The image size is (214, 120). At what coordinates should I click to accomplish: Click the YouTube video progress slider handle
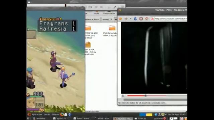[146, 96]
